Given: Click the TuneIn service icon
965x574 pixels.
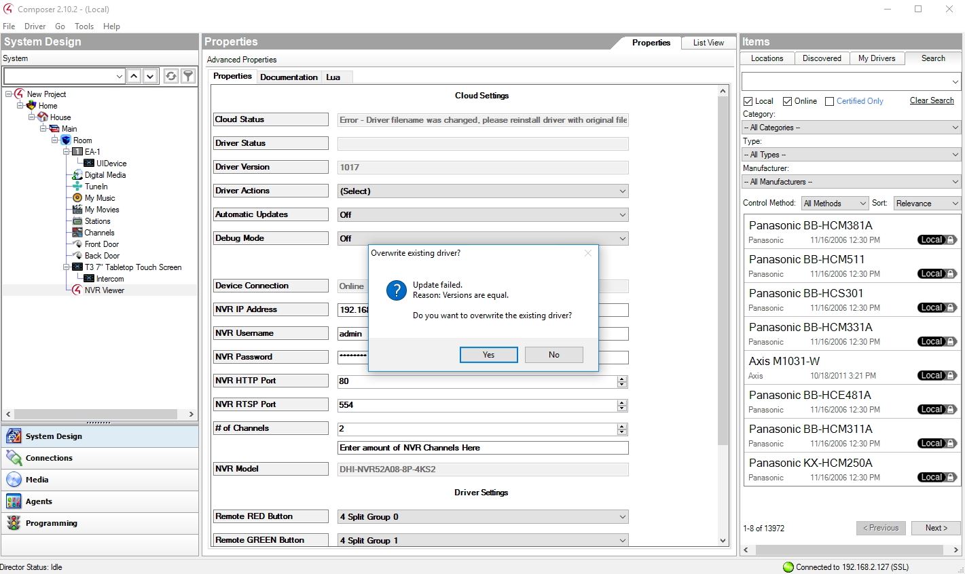Looking at the screenshot, I should (x=77, y=186).
